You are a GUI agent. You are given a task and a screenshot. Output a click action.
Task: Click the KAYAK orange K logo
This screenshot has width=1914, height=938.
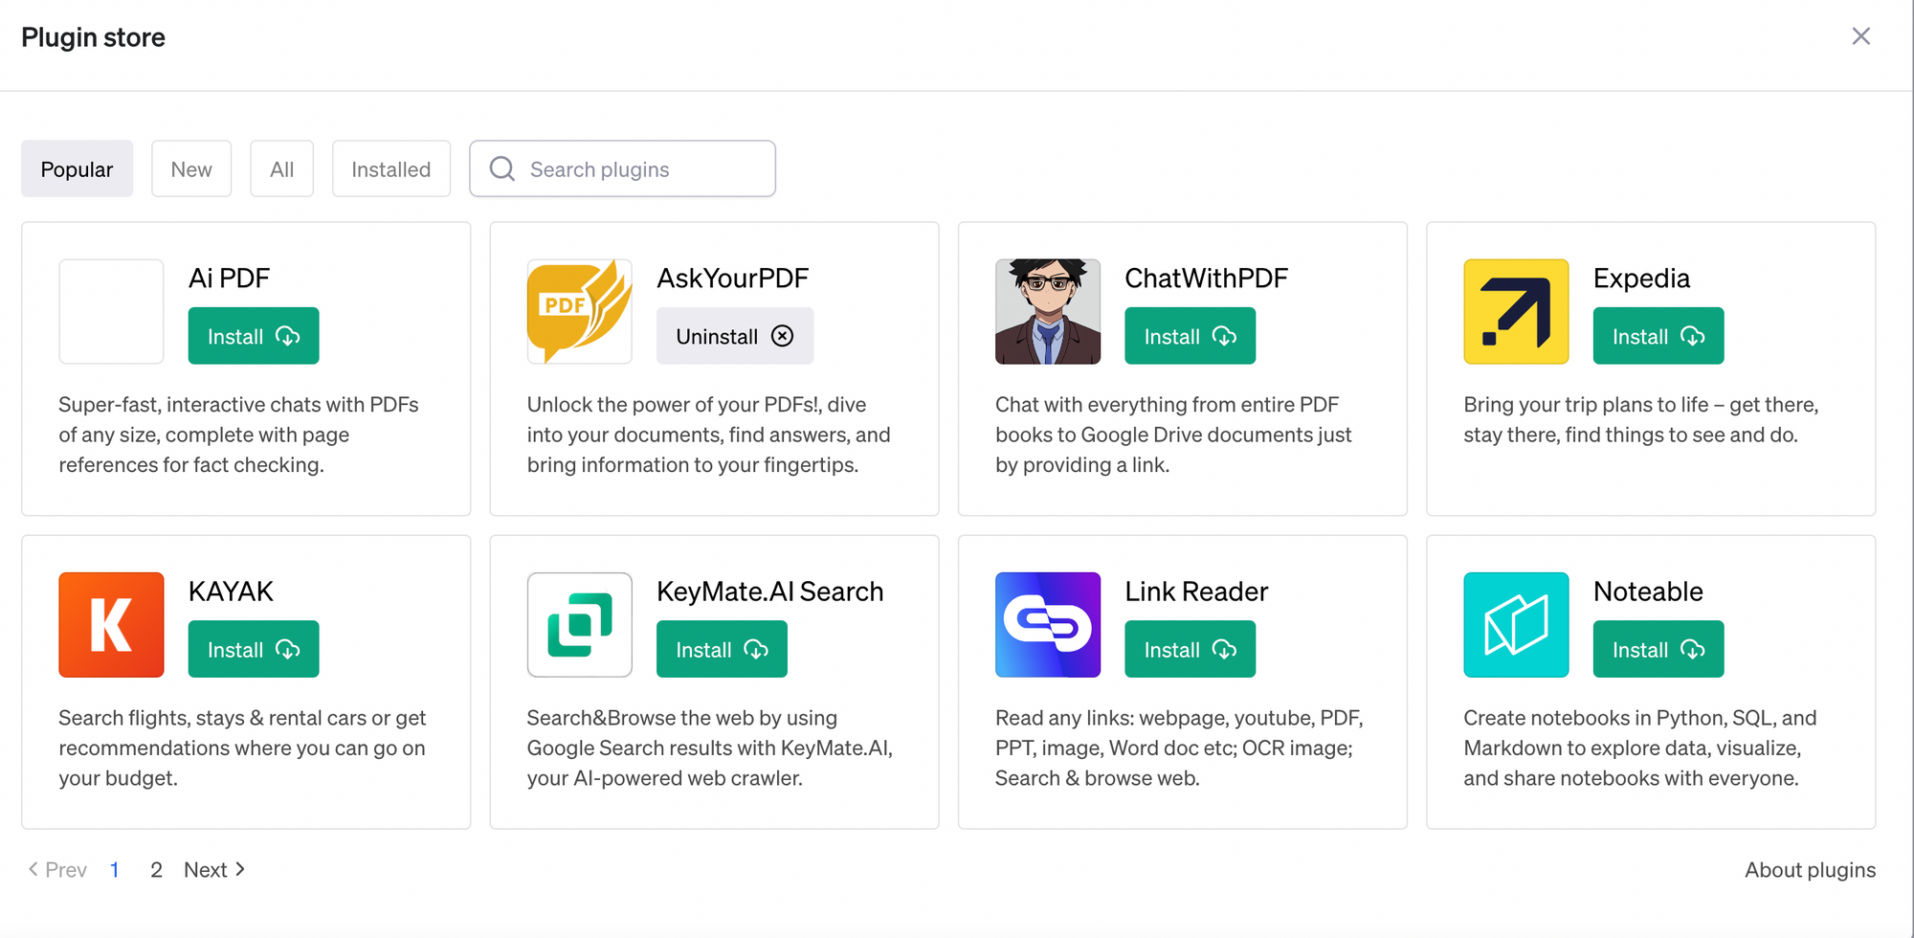111,625
